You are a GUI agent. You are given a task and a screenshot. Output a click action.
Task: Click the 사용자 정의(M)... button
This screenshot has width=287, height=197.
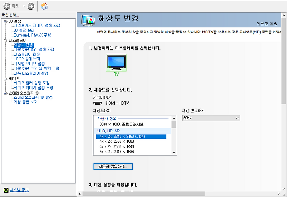coord(113,166)
